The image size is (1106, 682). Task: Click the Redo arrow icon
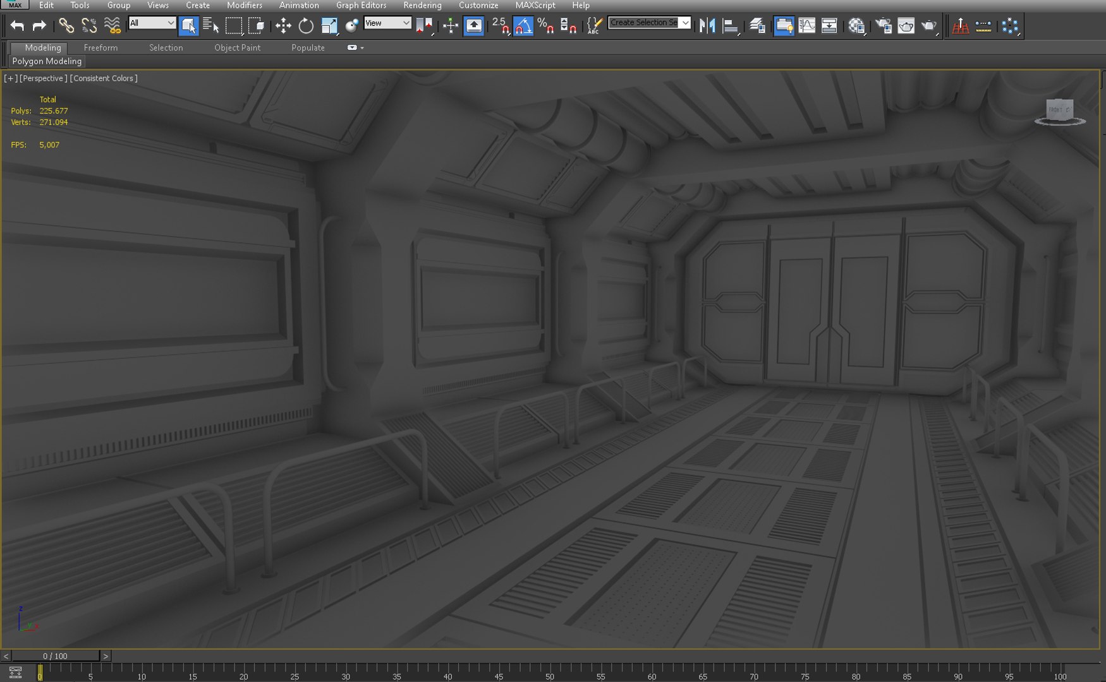coord(39,26)
